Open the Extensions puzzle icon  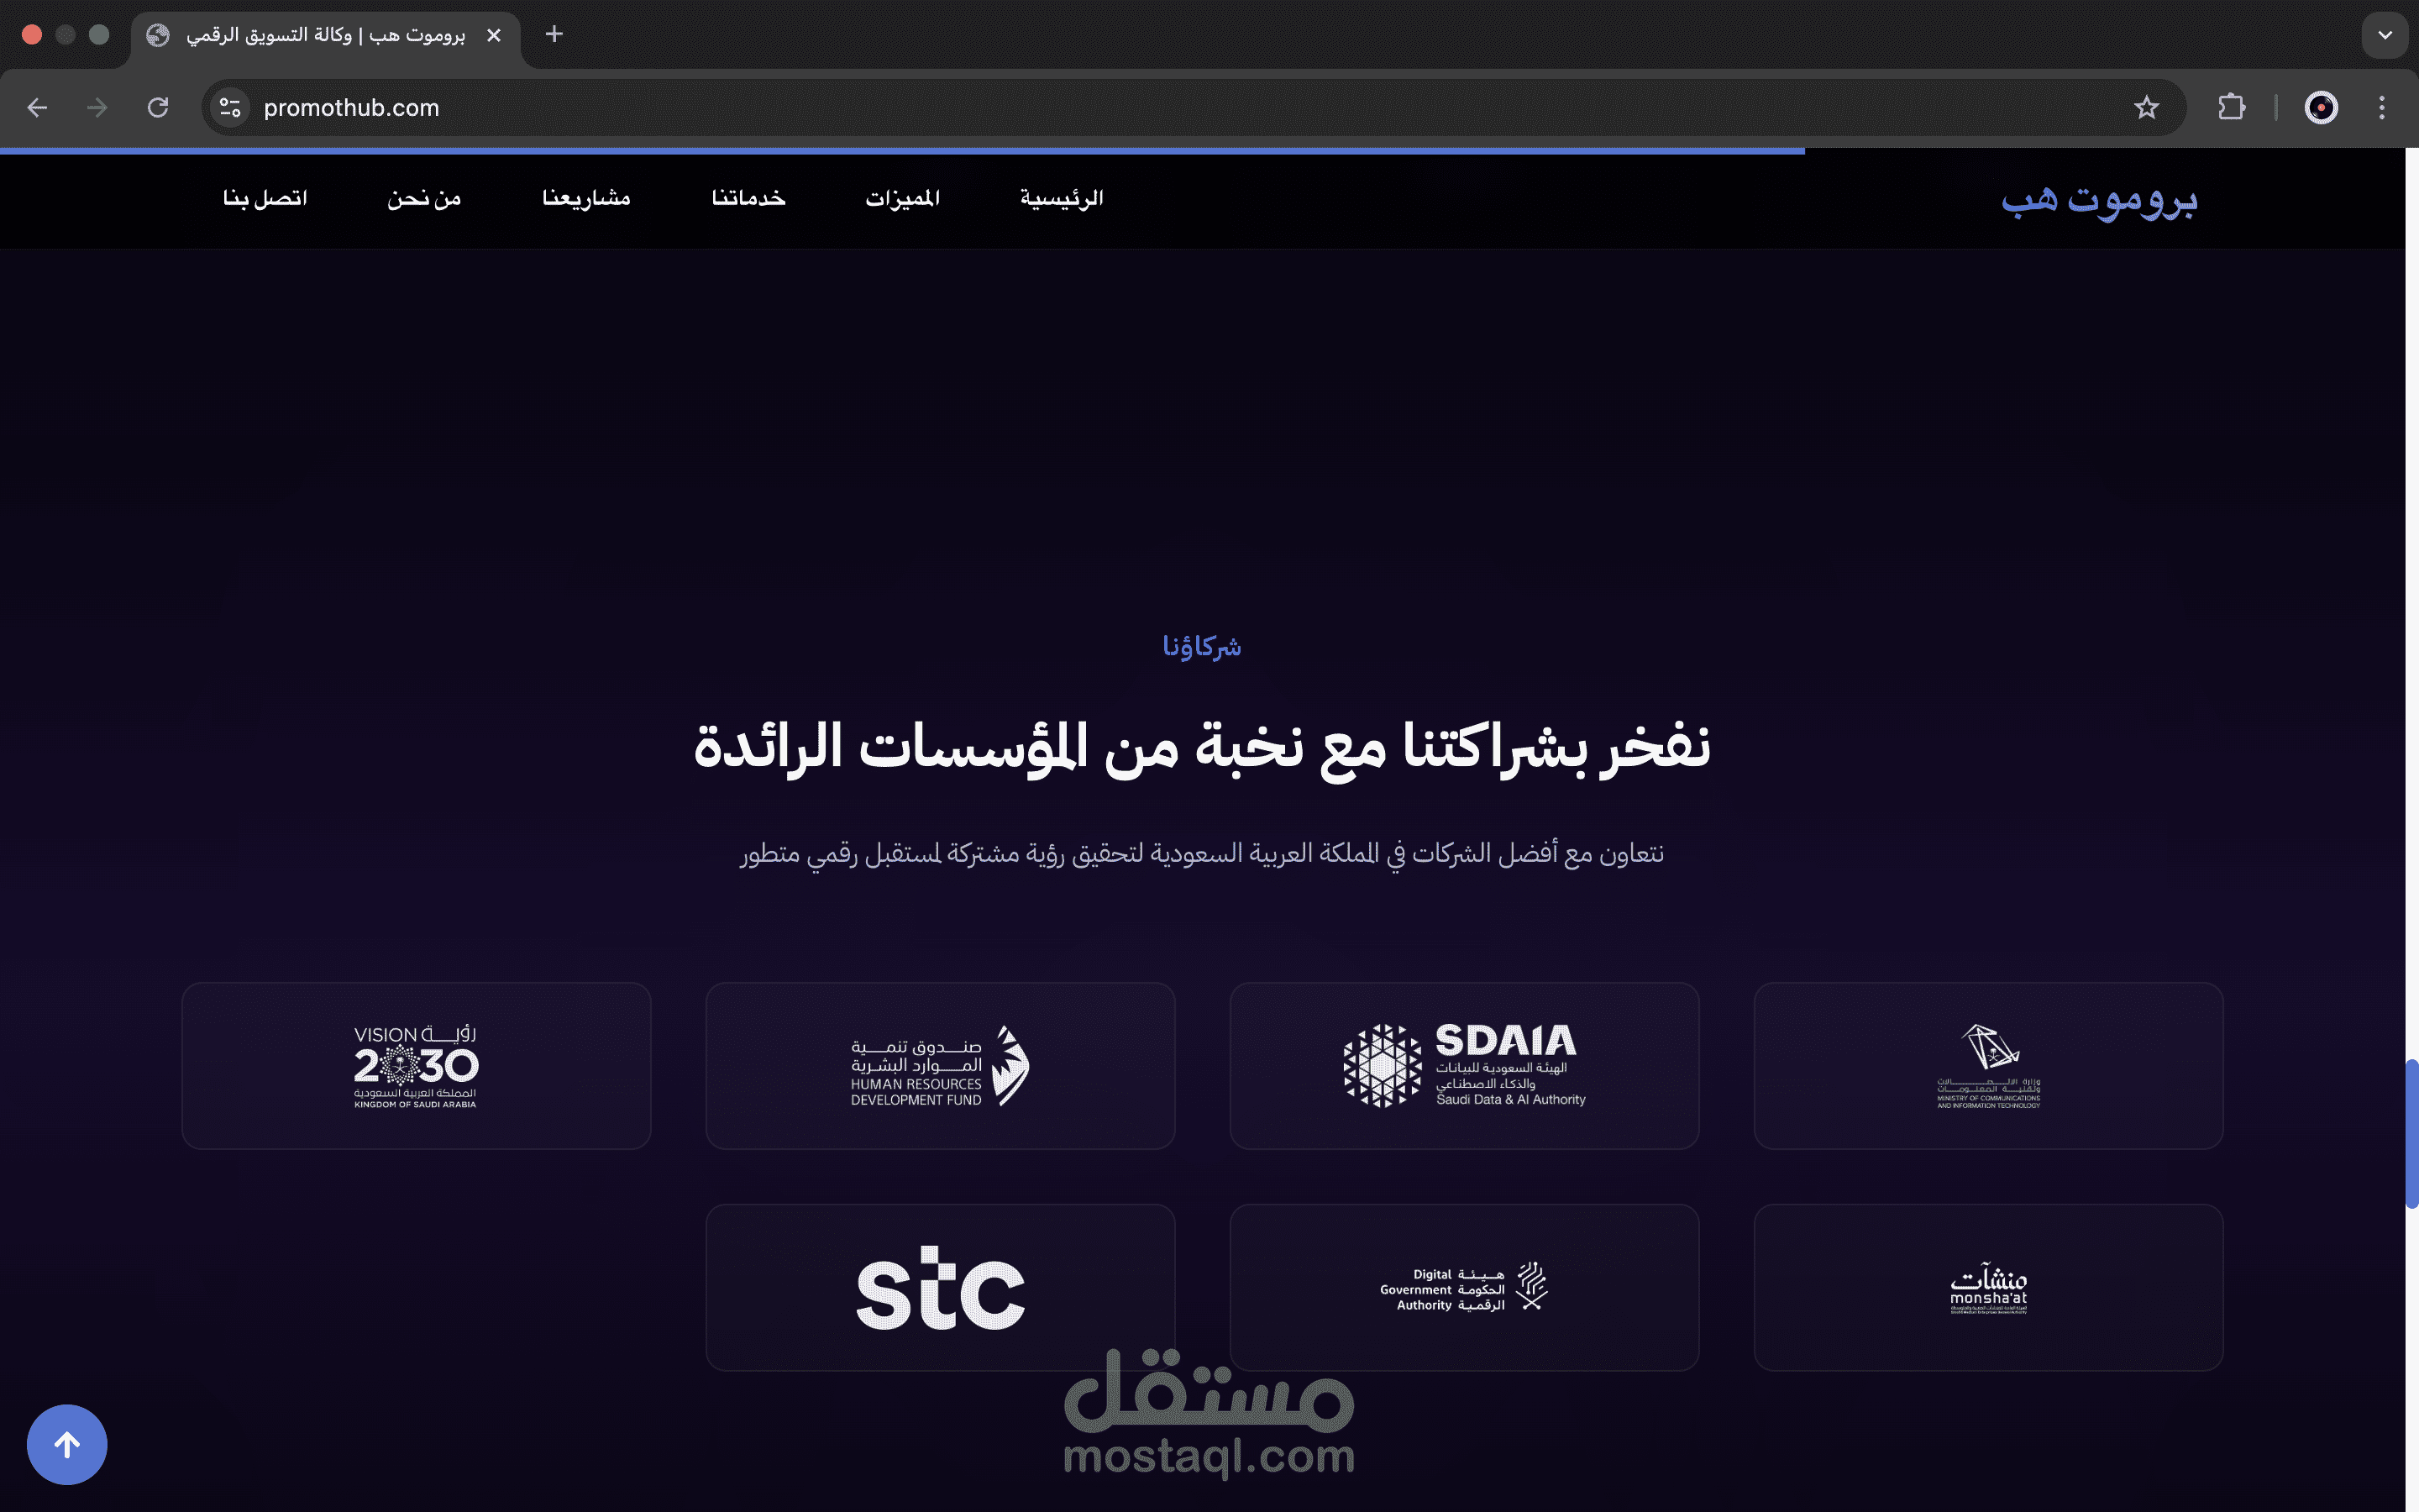point(2231,107)
